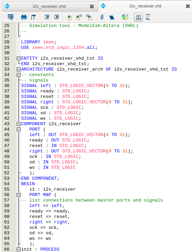Click 'left => left,' on line 58

(x=47, y=206)
